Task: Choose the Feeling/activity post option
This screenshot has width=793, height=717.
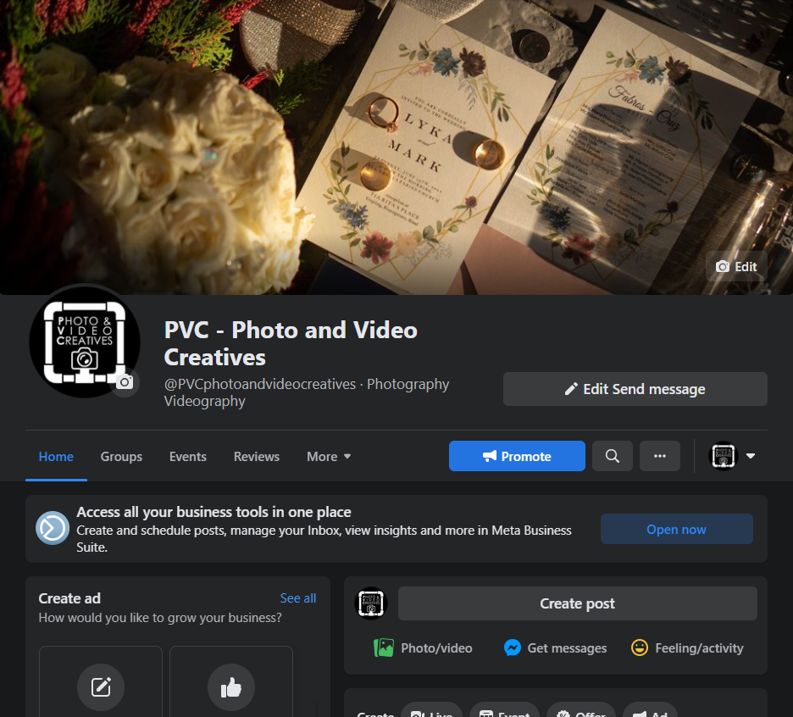Action: (687, 648)
